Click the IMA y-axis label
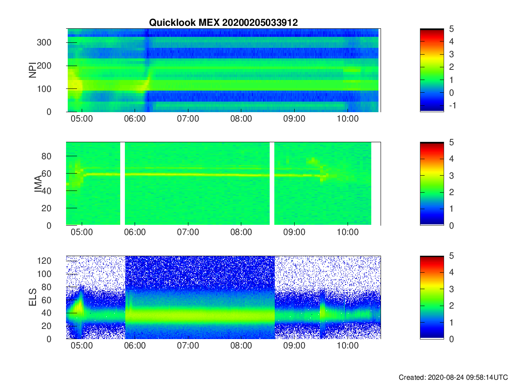 coord(38,184)
